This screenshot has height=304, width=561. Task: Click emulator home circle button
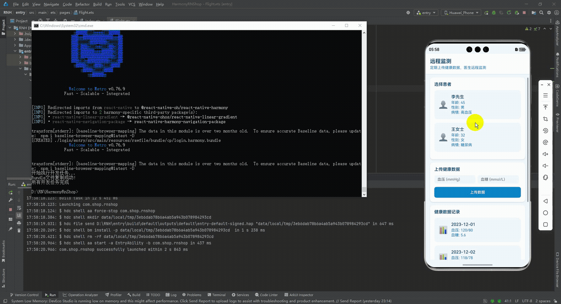point(545,213)
